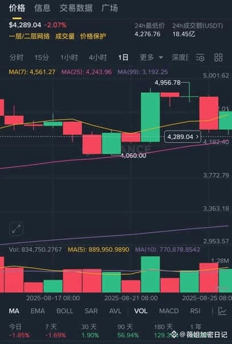This screenshot has width=232, height=344.
Task: Open the indicator chart icon beside RSI
Action: (x=223, y=311)
